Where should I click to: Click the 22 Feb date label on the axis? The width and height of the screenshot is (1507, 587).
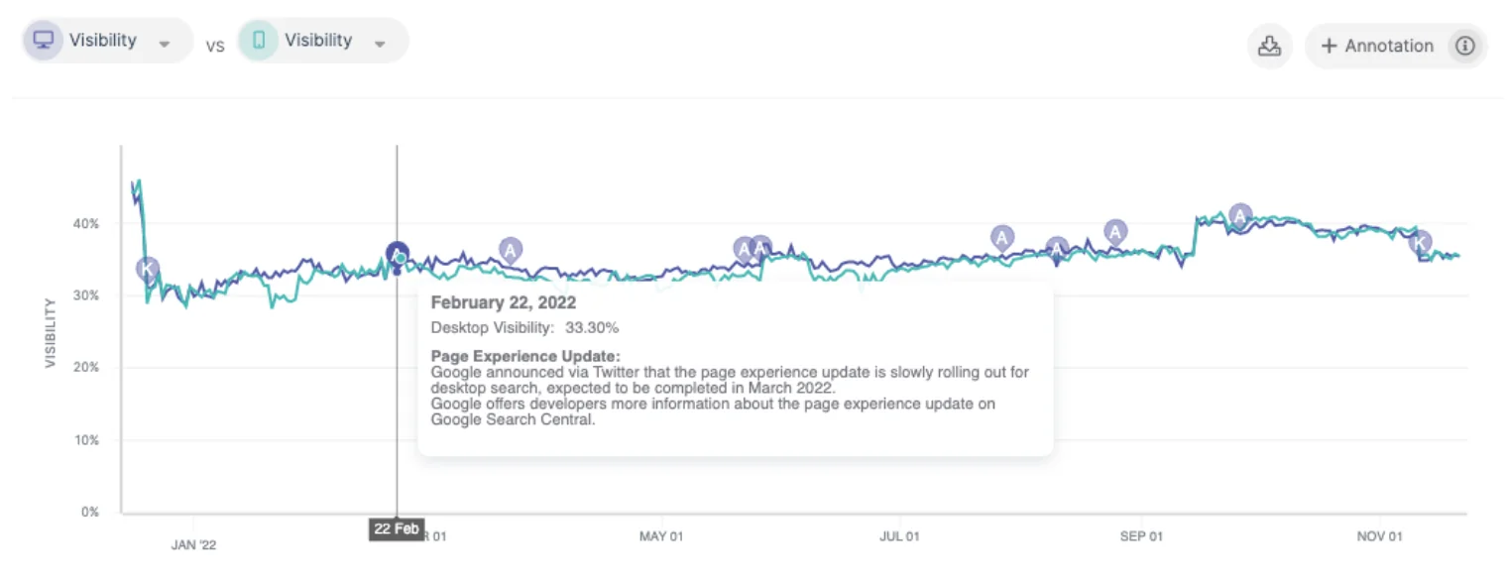coord(397,528)
